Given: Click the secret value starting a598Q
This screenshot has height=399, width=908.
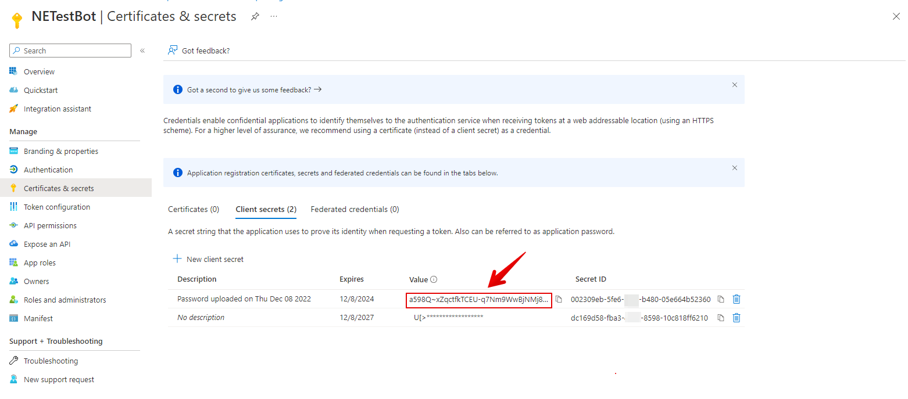Looking at the screenshot, I should click(479, 300).
